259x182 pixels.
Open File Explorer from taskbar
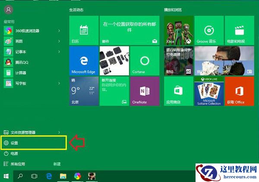tap(63, 176)
